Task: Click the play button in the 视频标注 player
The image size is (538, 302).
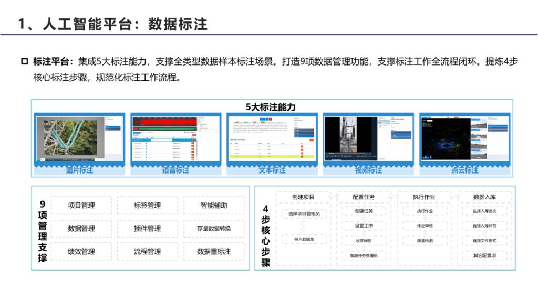Action: point(326,154)
